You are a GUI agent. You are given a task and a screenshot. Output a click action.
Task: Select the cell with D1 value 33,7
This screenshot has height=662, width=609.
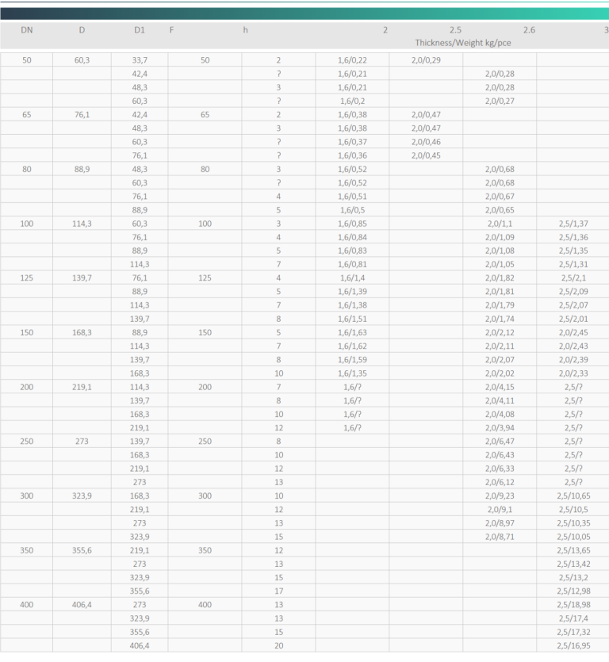click(140, 60)
